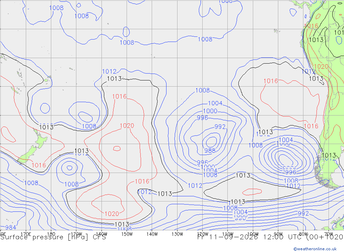This screenshot has height=252, width=344.
Task: Click the red "1020" label on the Chilean coast
Action: tap(321, 66)
